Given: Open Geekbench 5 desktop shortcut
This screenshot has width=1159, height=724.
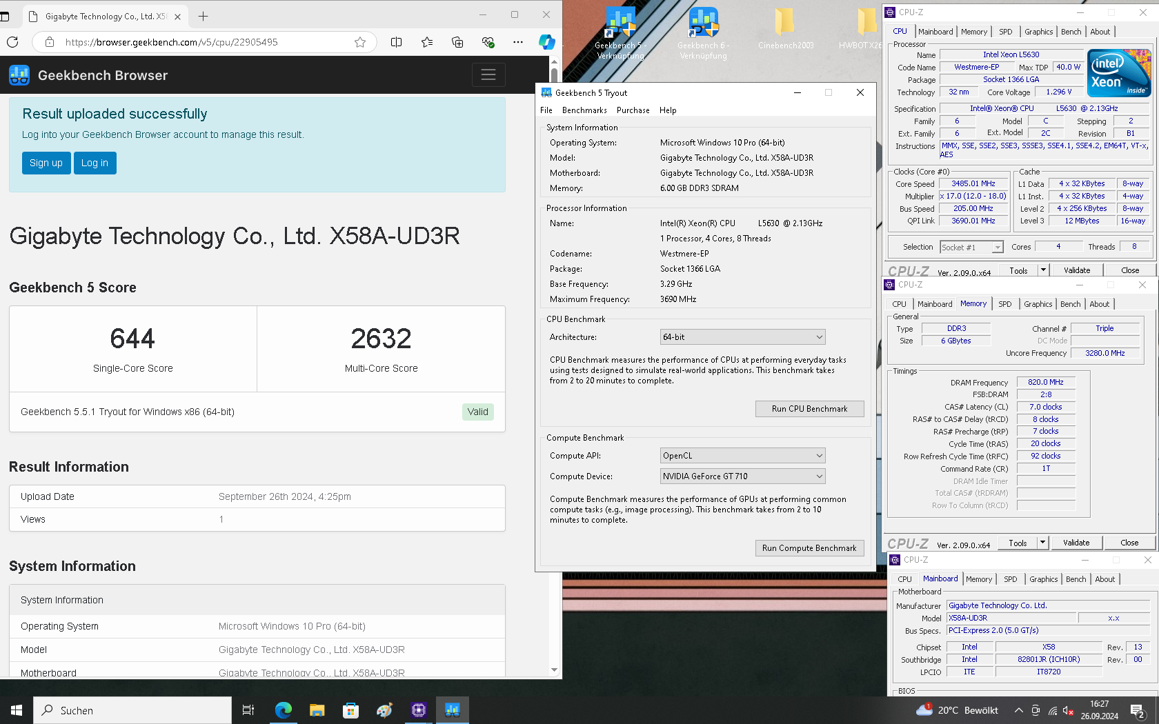Looking at the screenshot, I should [620, 33].
